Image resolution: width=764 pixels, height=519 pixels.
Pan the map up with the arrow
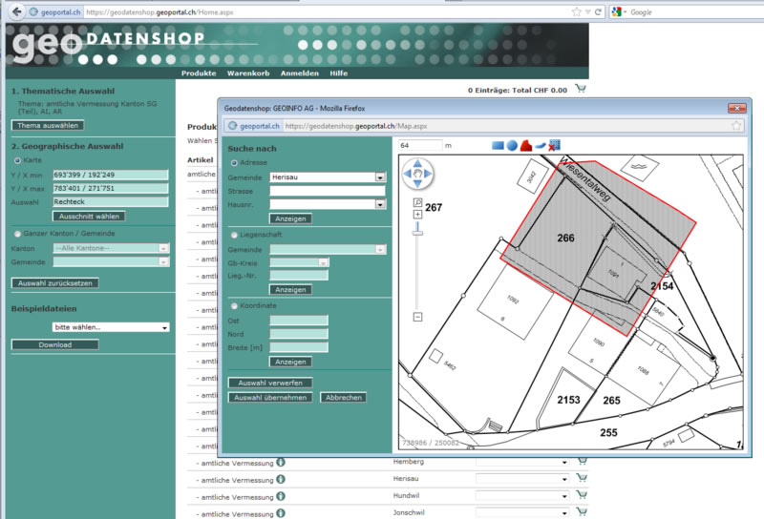[x=417, y=163]
